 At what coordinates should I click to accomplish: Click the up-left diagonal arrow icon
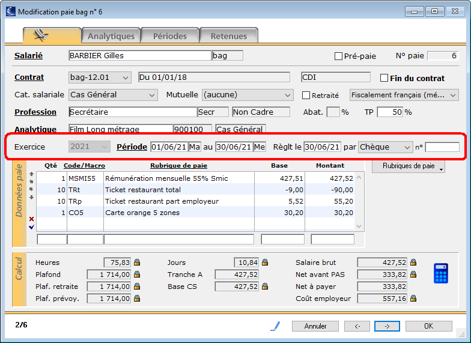point(31,189)
